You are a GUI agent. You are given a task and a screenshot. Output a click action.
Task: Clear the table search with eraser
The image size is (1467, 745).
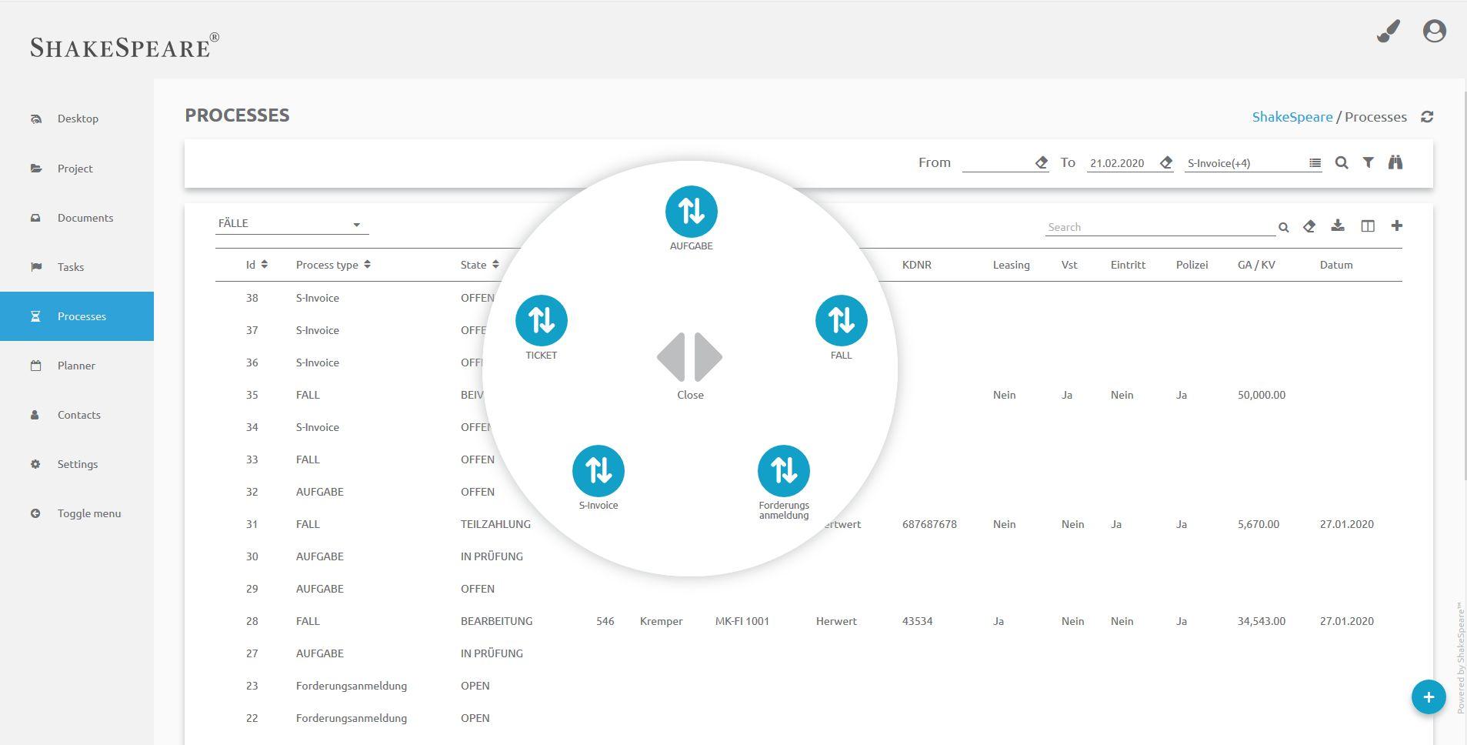coord(1309,226)
